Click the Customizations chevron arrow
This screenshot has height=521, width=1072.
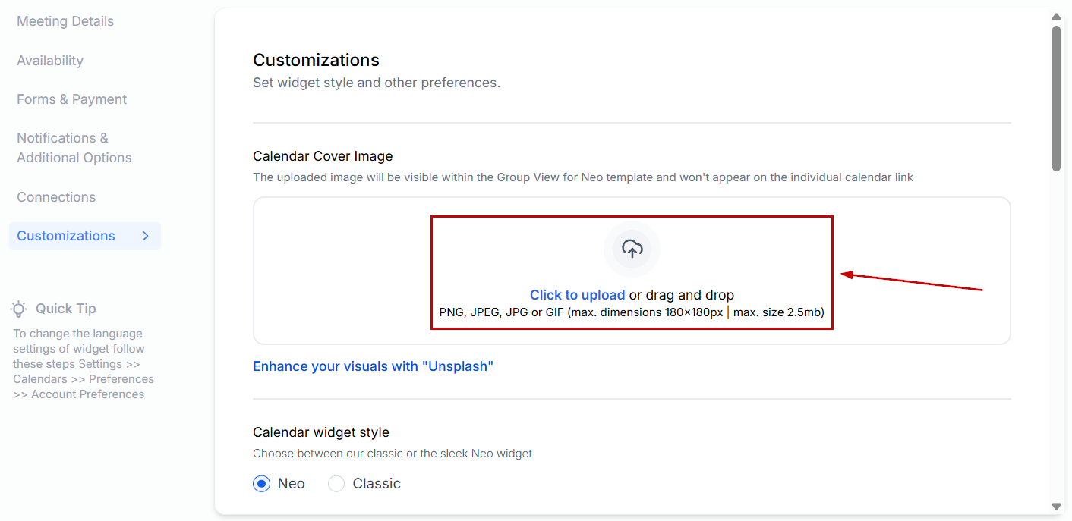(146, 236)
